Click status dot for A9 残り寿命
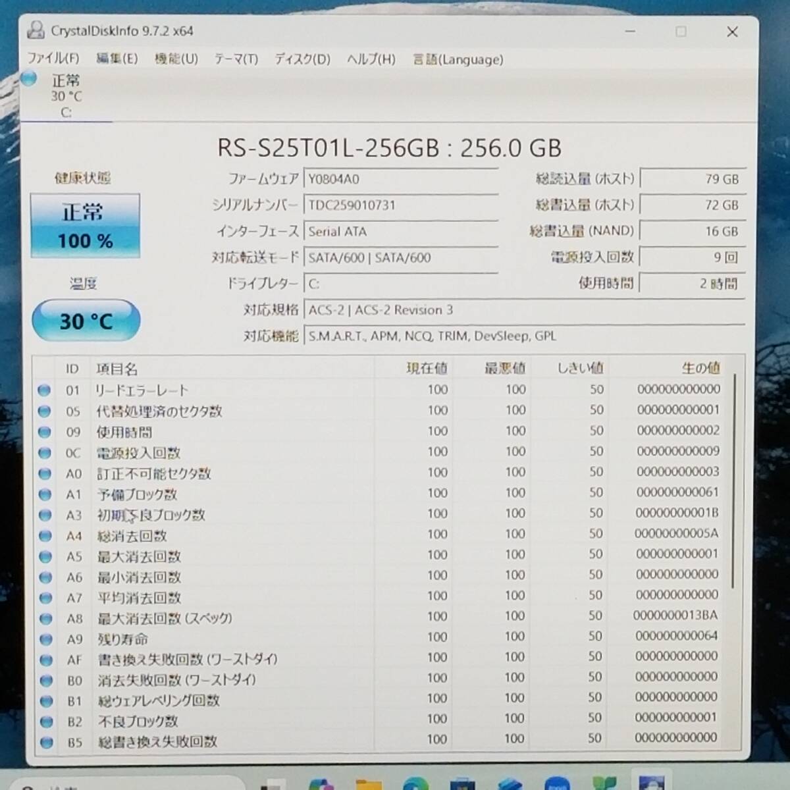 point(45,639)
